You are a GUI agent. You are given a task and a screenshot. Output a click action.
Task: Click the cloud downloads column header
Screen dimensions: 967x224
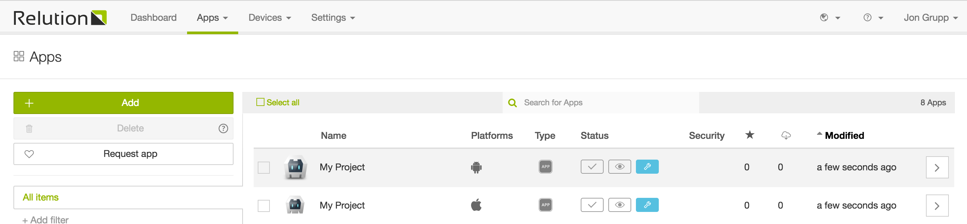pos(786,135)
